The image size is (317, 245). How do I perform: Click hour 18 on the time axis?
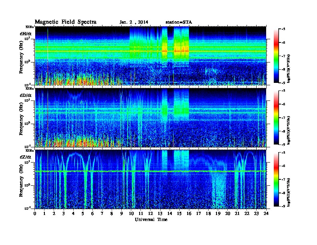pos(208,213)
